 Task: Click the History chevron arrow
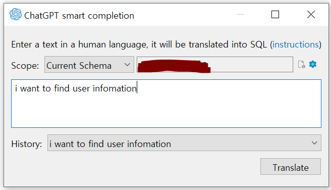314,143
